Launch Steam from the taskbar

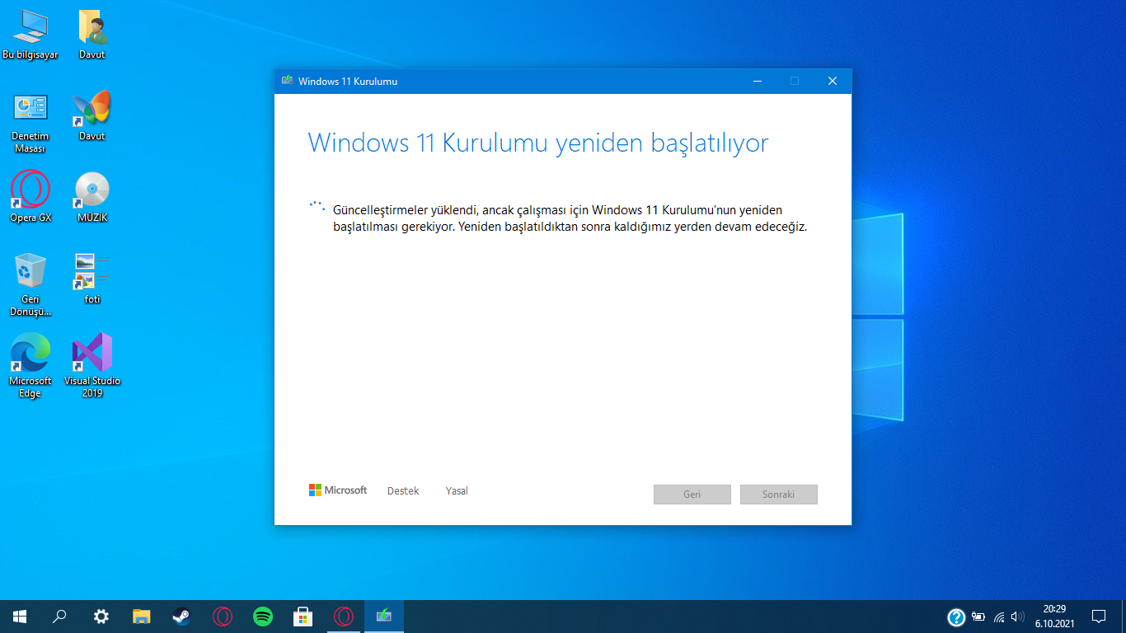pyautogui.click(x=182, y=617)
